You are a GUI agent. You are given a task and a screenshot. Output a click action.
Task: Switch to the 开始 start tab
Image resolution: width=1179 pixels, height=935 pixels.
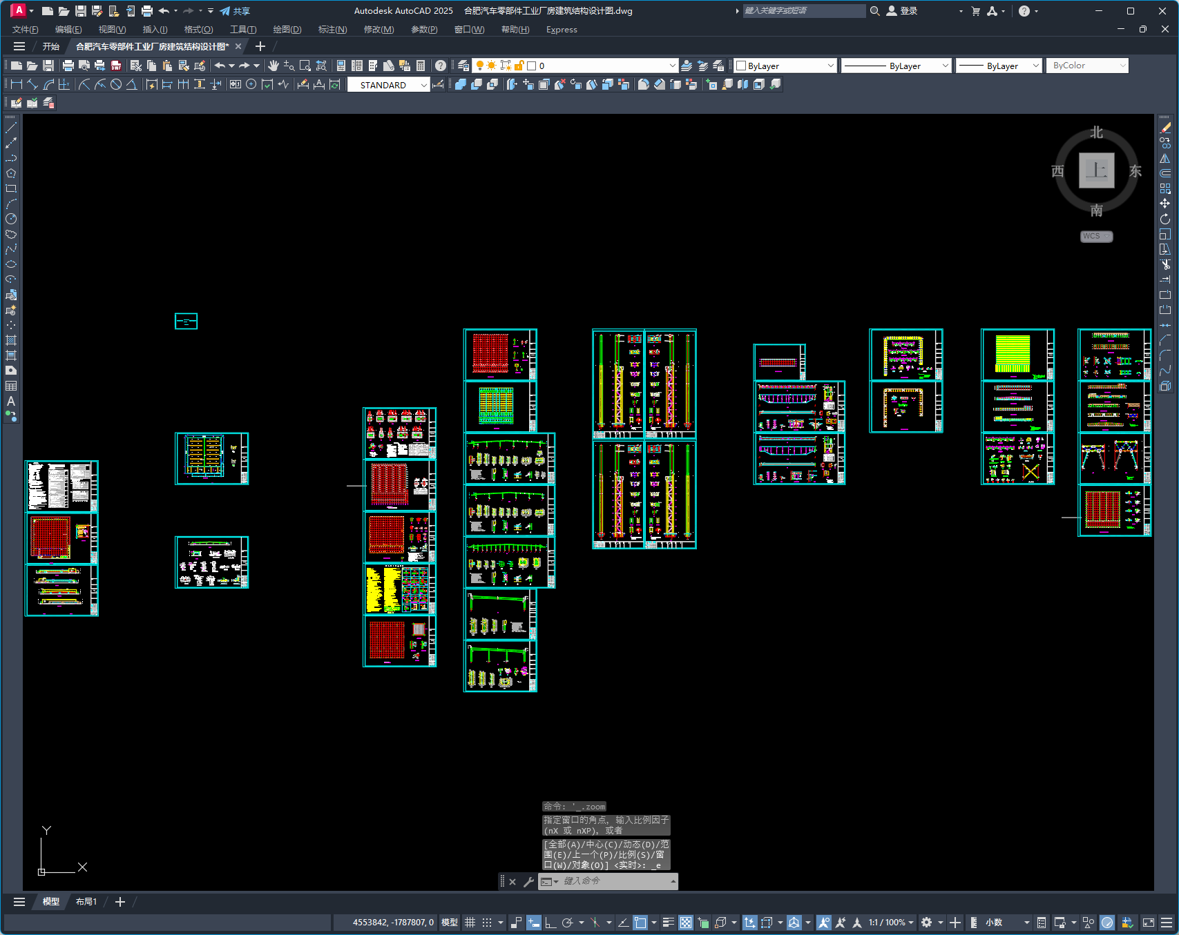tap(51, 46)
